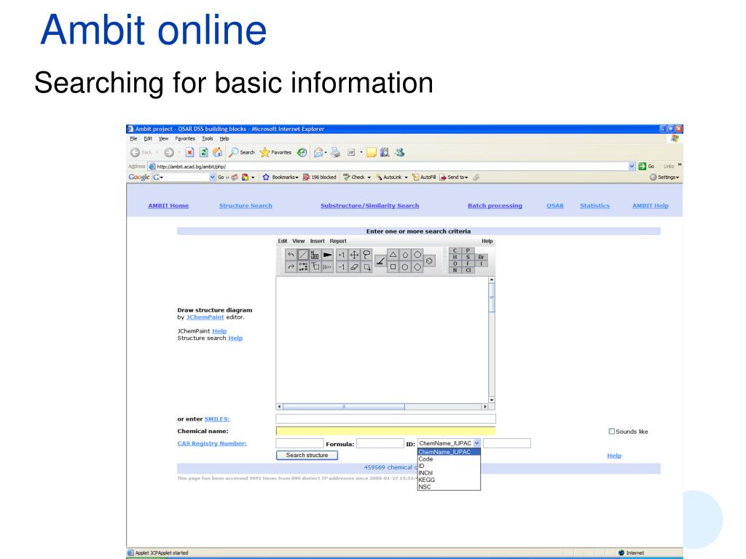This screenshot has width=746, height=559.
Task: Enable the Sounds like checkbox
Action: coord(611,431)
